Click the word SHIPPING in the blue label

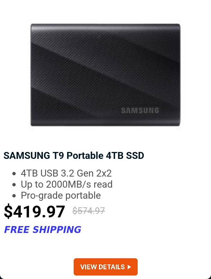tap(57, 229)
